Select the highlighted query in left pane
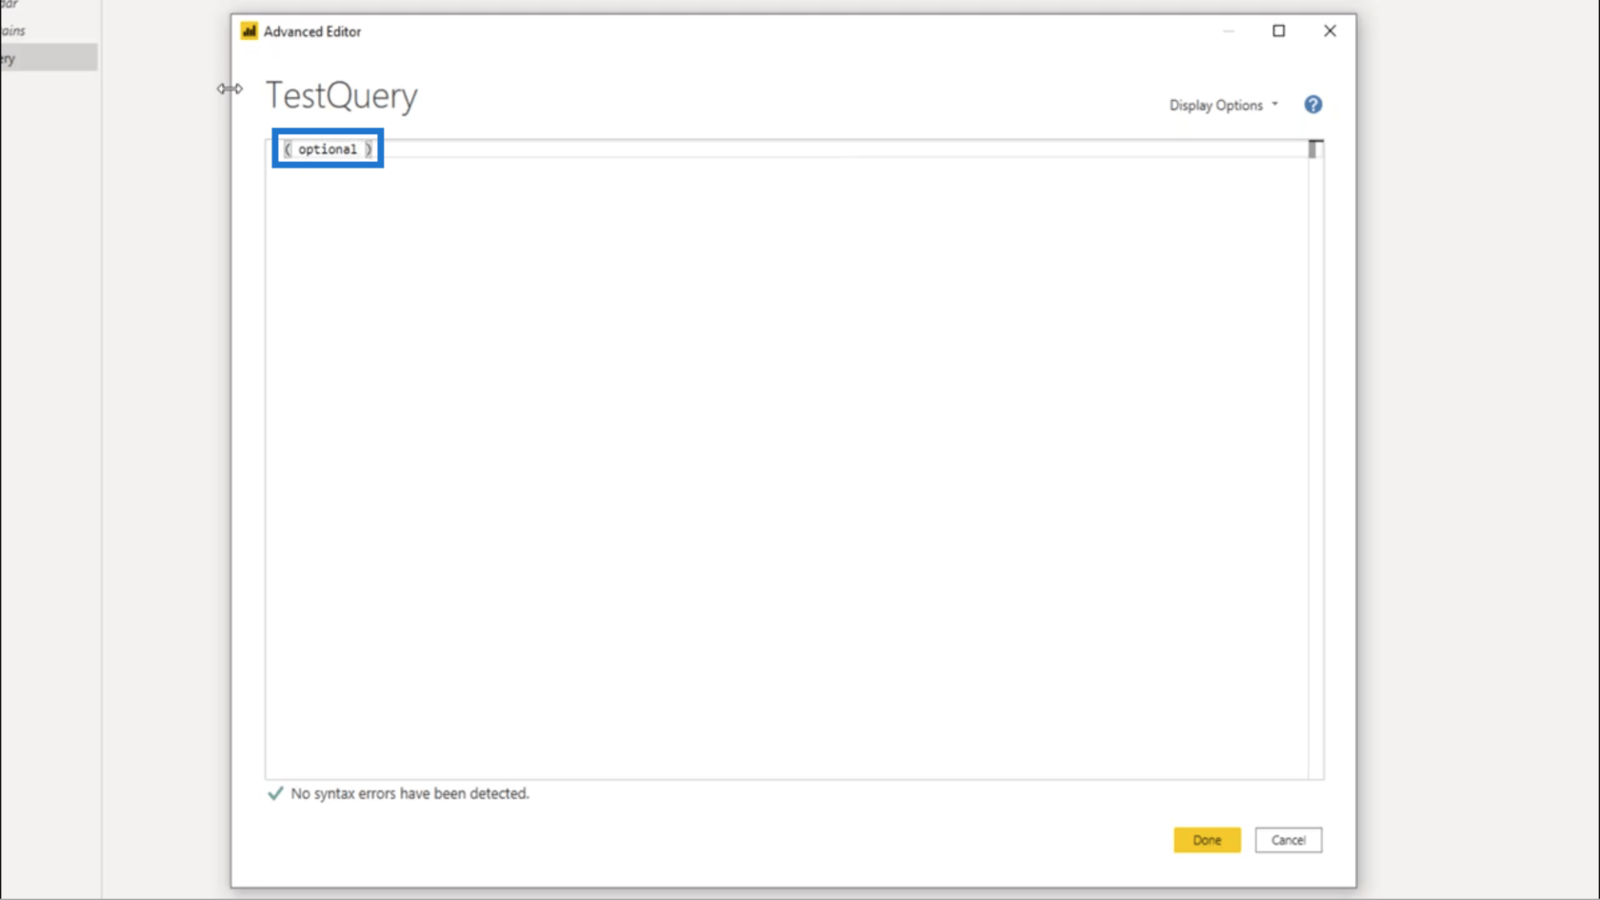The image size is (1600, 900). (48, 58)
